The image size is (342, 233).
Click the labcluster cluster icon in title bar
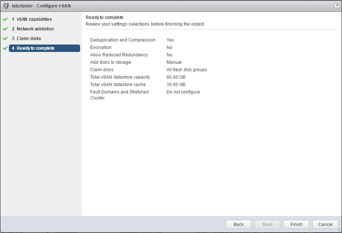[6, 6]
